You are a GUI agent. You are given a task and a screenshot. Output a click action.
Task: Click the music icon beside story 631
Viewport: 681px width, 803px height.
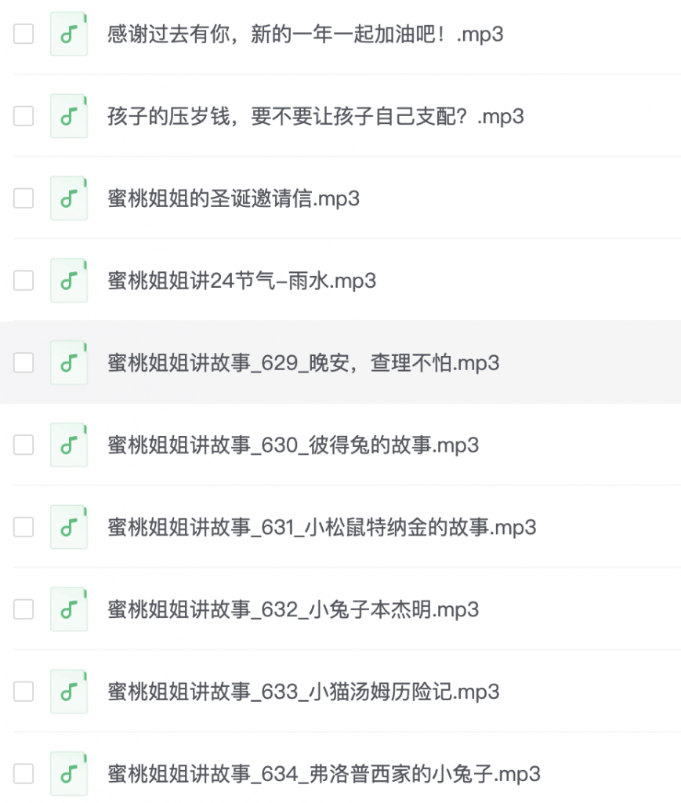point(68,527)
